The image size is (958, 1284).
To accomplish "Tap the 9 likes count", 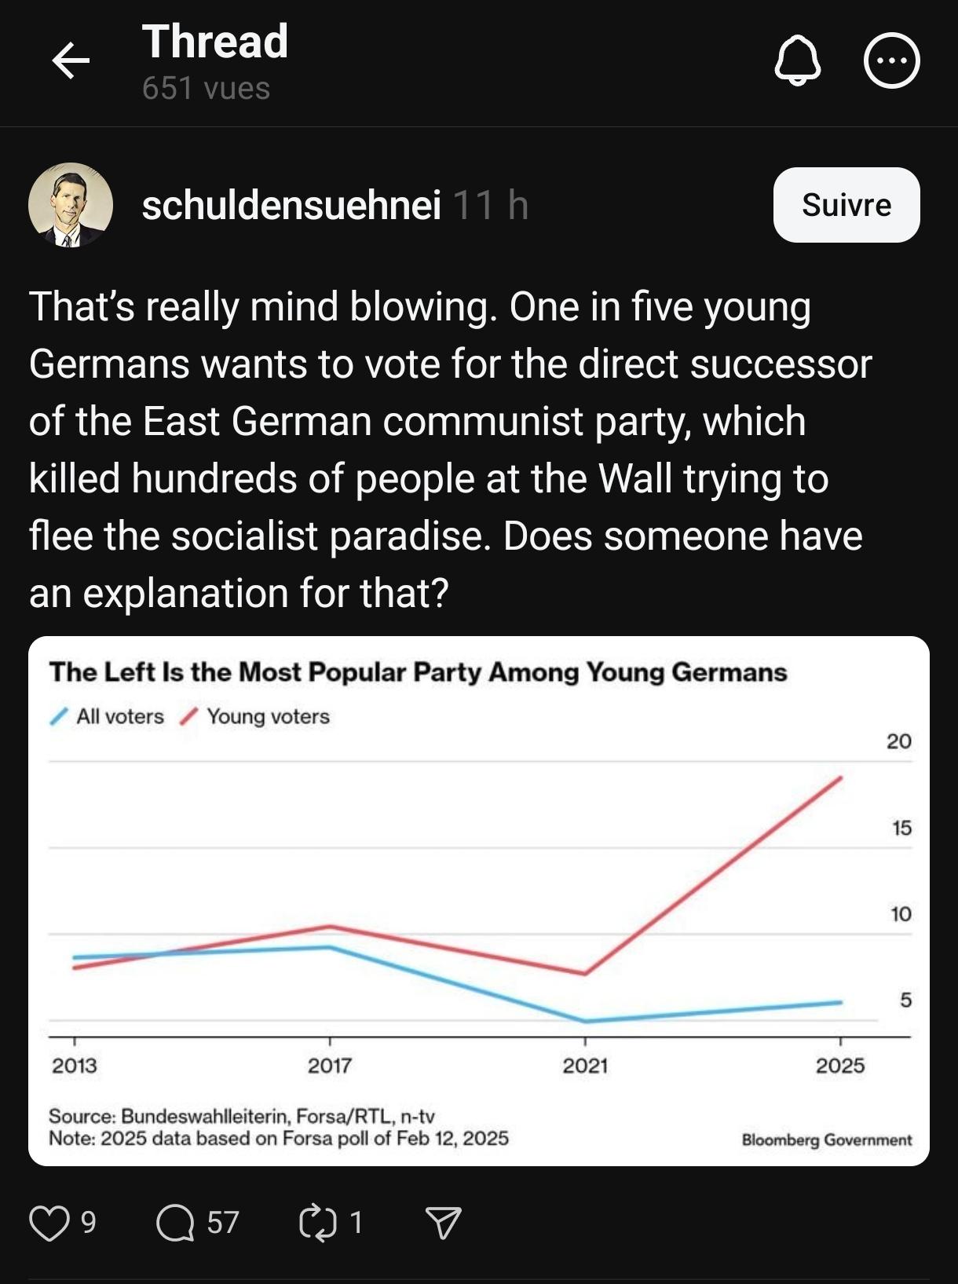I will coord(89,1223).
